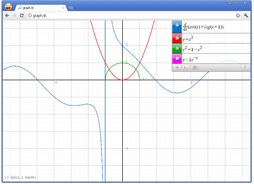The width and height of the screenshot is (254, 184).
Task: Close the graph.tk tab
Action: click(63, 8)
